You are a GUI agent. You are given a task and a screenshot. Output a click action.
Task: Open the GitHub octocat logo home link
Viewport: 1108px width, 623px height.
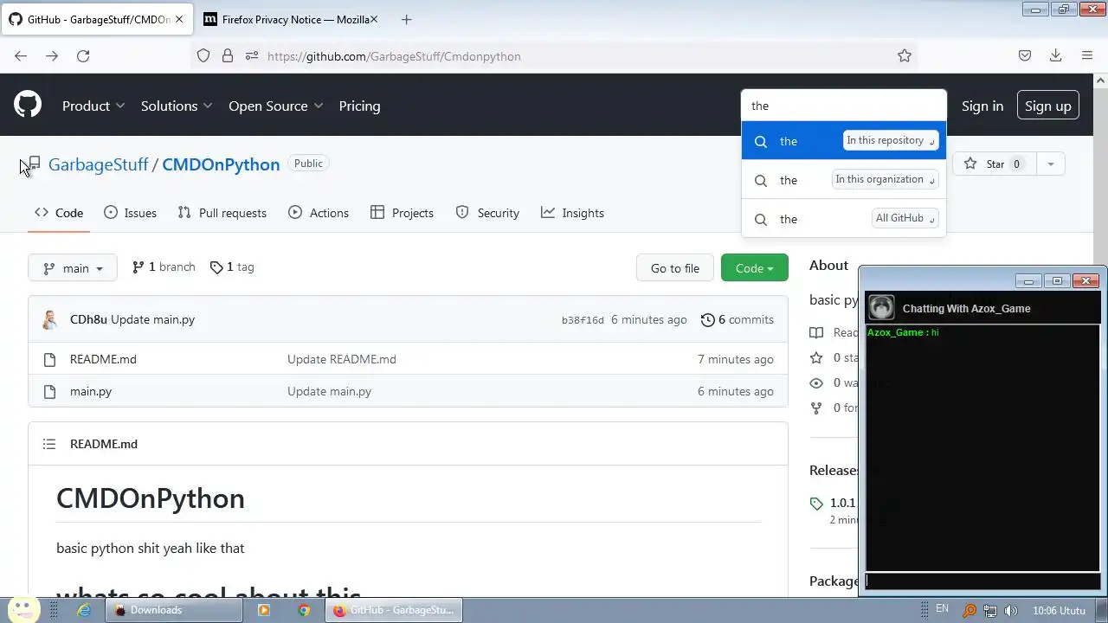pos(28,106)
